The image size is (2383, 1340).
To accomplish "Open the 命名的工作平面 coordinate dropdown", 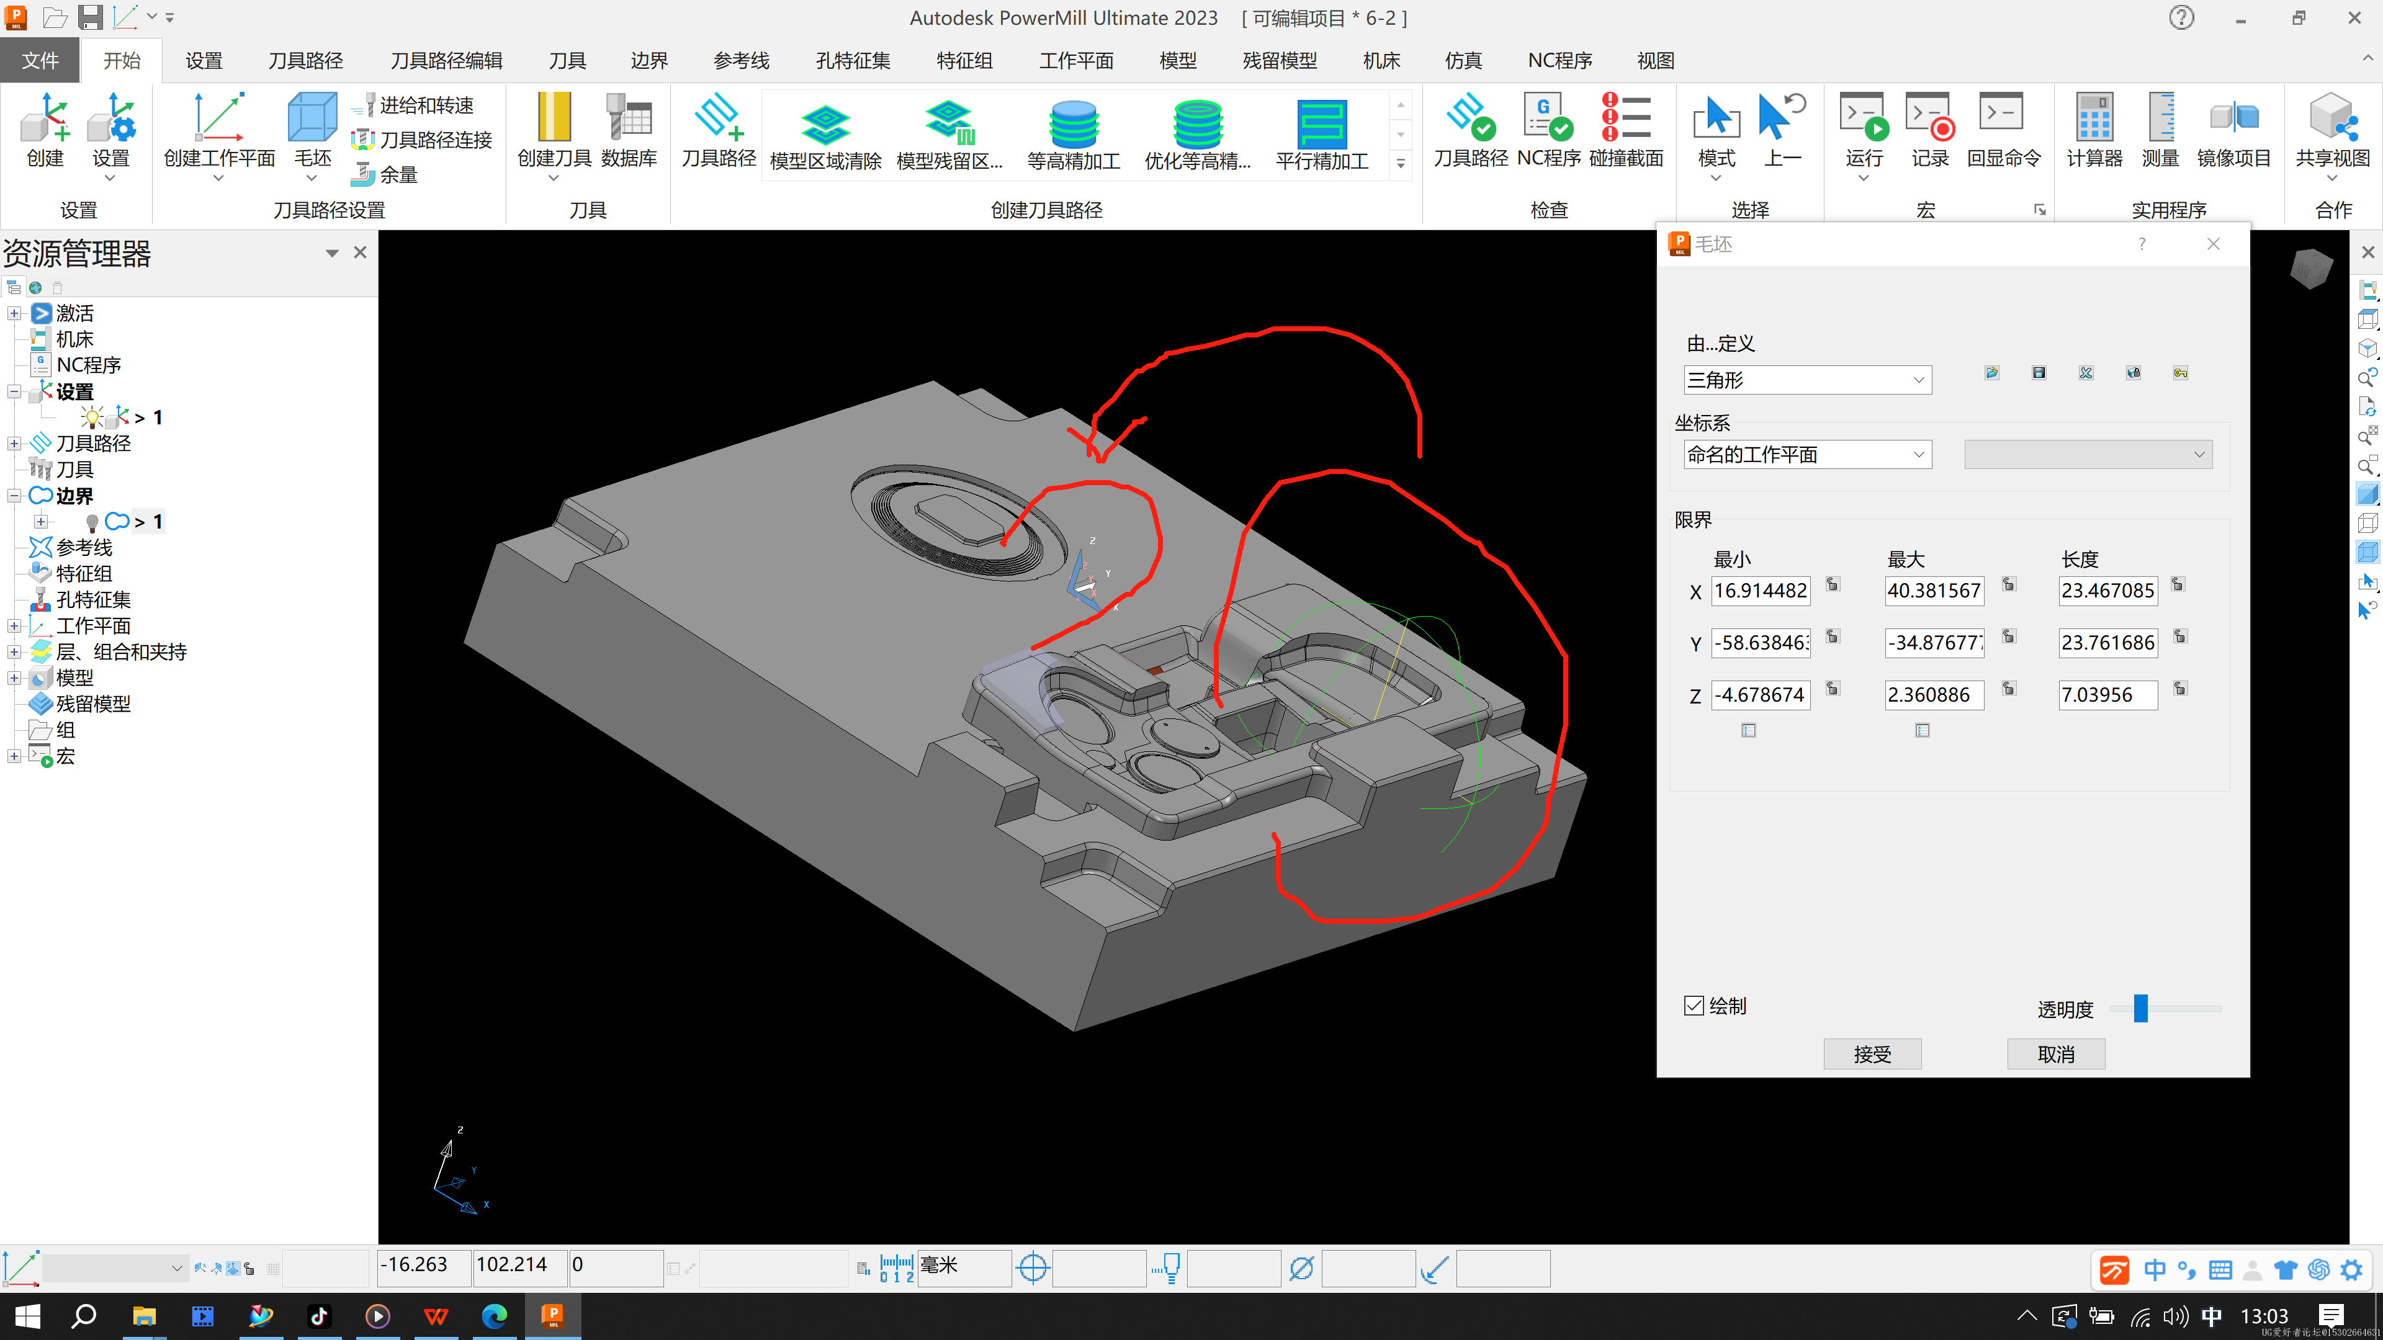I will (x=1806, y=454).
